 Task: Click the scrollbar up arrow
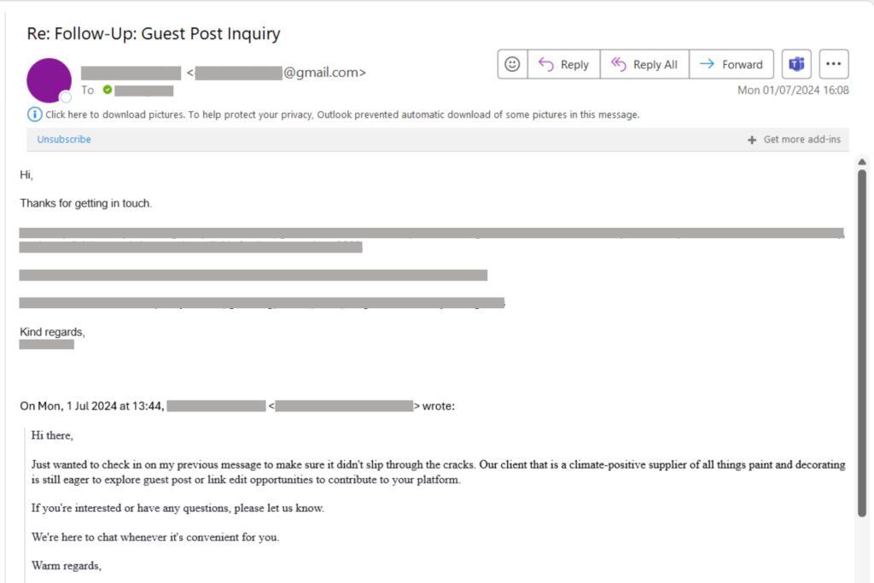click(862, 161)
